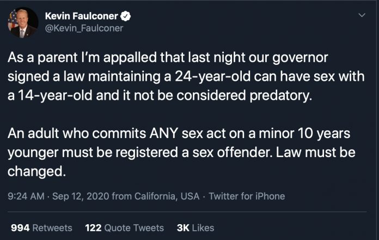The image size is (379, 240).
Task: Click the first paragraph starting 'As a parent'
Action: (x=186, y=76)
